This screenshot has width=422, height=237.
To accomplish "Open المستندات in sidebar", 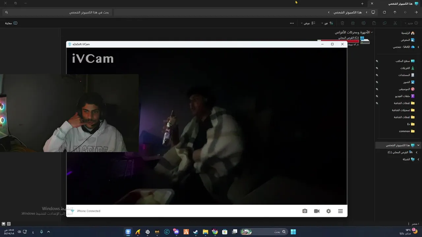I will 406,75.
